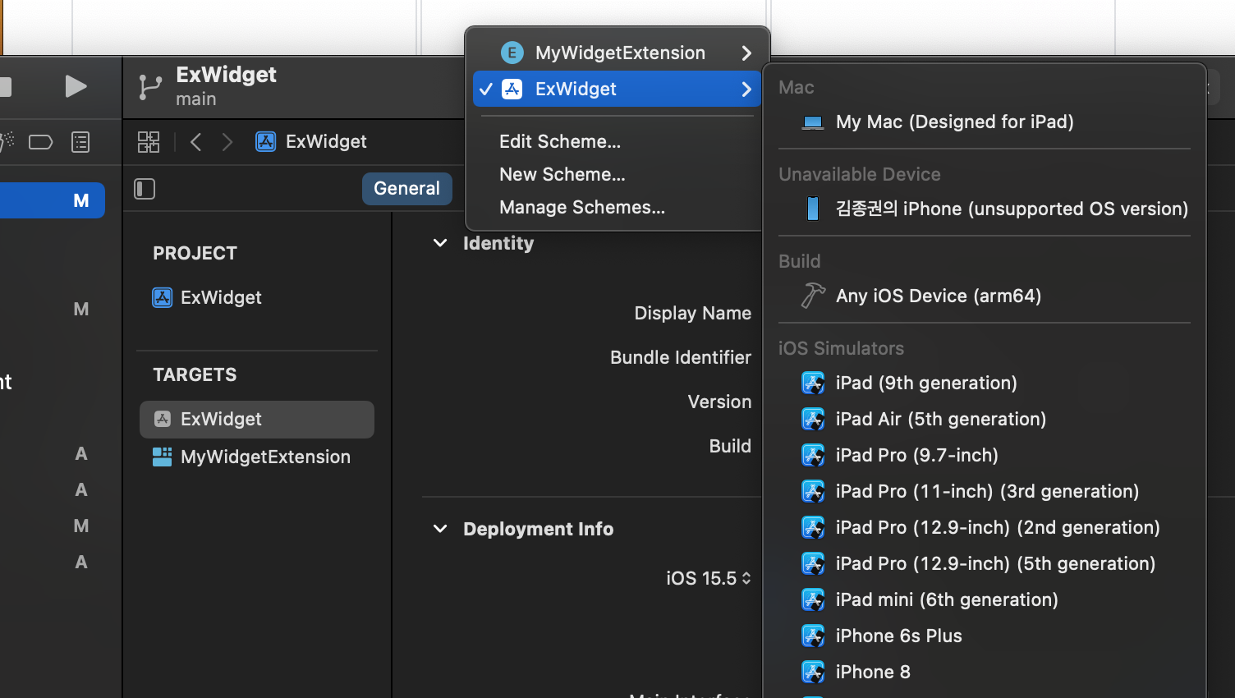Click the Version label
Image resolution: width=1235 pixels, height=698 pixels.
coord(719,402)
